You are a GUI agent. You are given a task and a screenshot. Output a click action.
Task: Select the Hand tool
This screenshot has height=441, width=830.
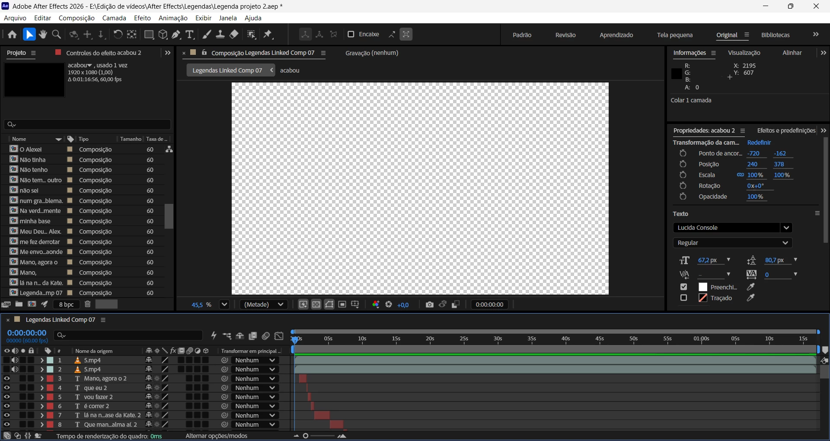click(43, 35)
